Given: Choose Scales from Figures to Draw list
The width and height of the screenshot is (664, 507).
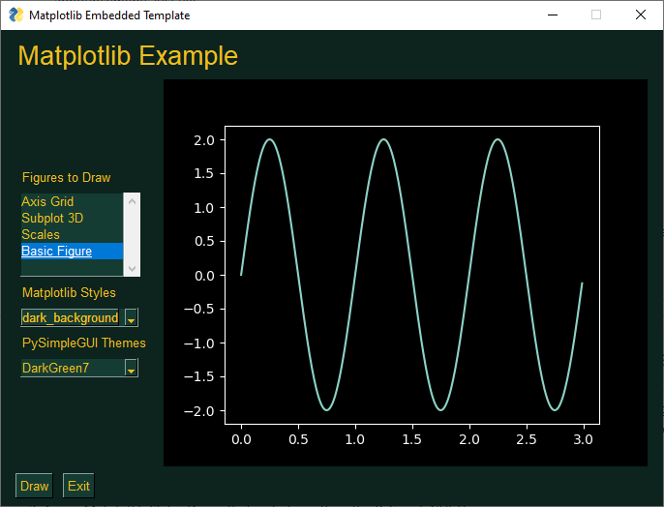Looking at the screenshot, I should click(72, 234).
